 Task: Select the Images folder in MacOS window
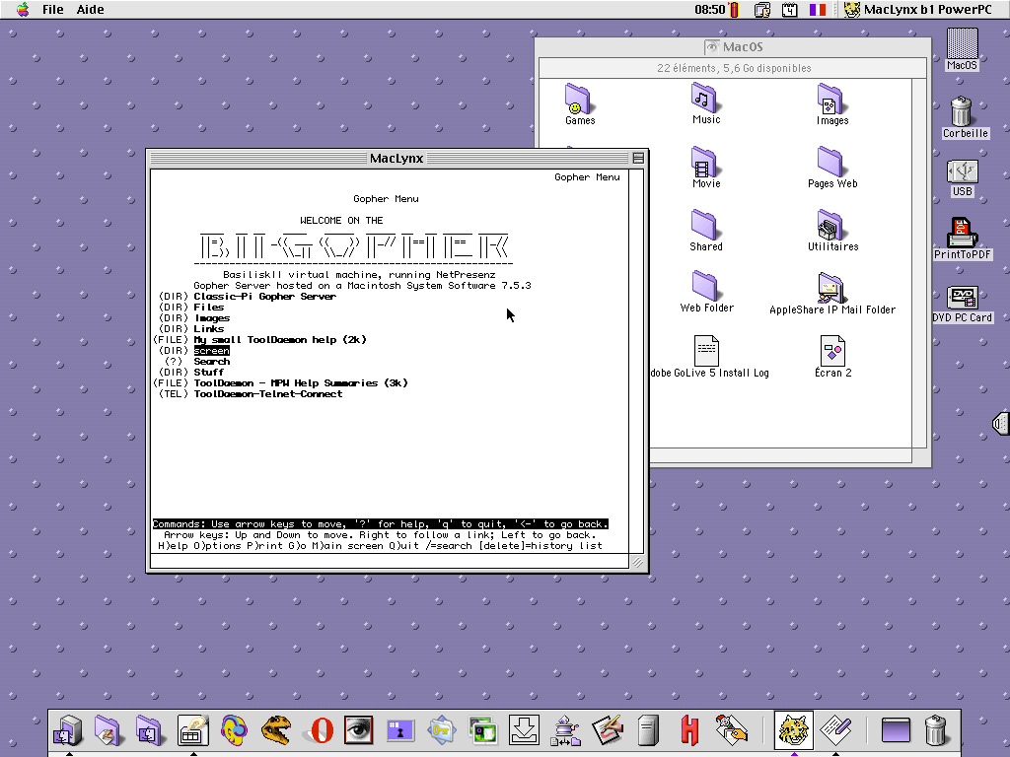[x=832, y=103]
